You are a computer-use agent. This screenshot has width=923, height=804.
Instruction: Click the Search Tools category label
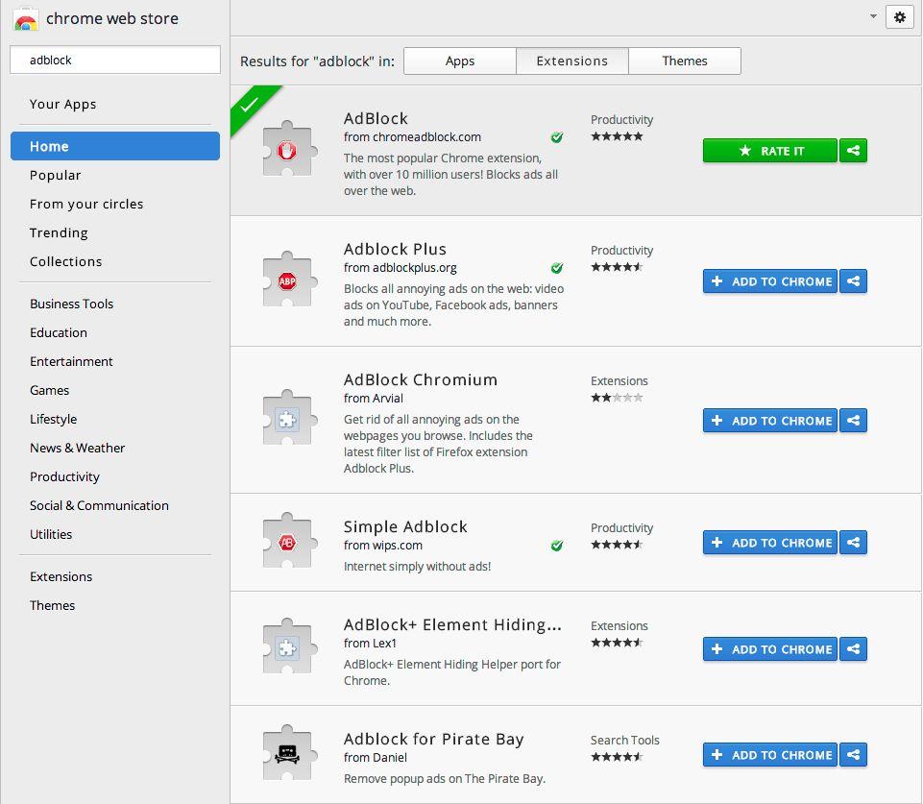point(624,740)
